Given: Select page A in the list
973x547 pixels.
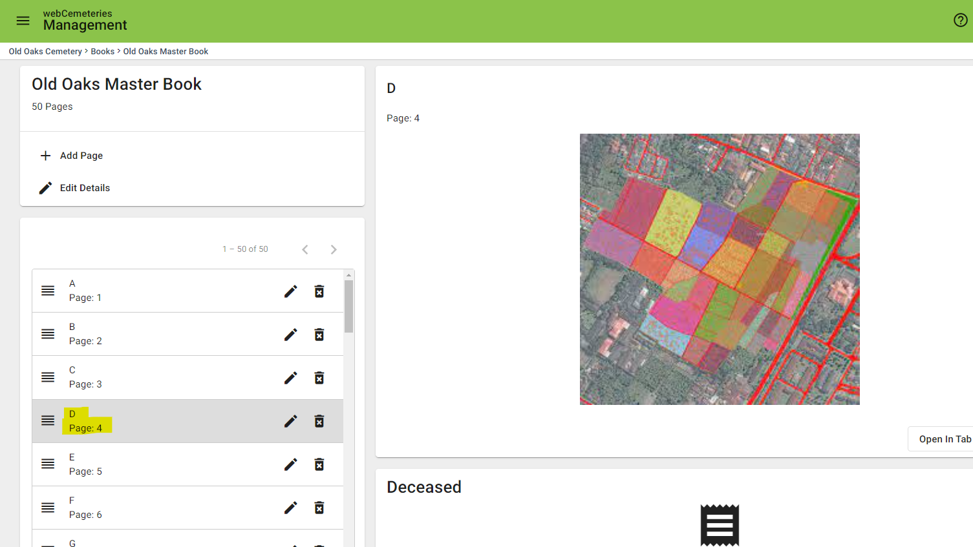Looking at the screenshot, I should (187, 291).
